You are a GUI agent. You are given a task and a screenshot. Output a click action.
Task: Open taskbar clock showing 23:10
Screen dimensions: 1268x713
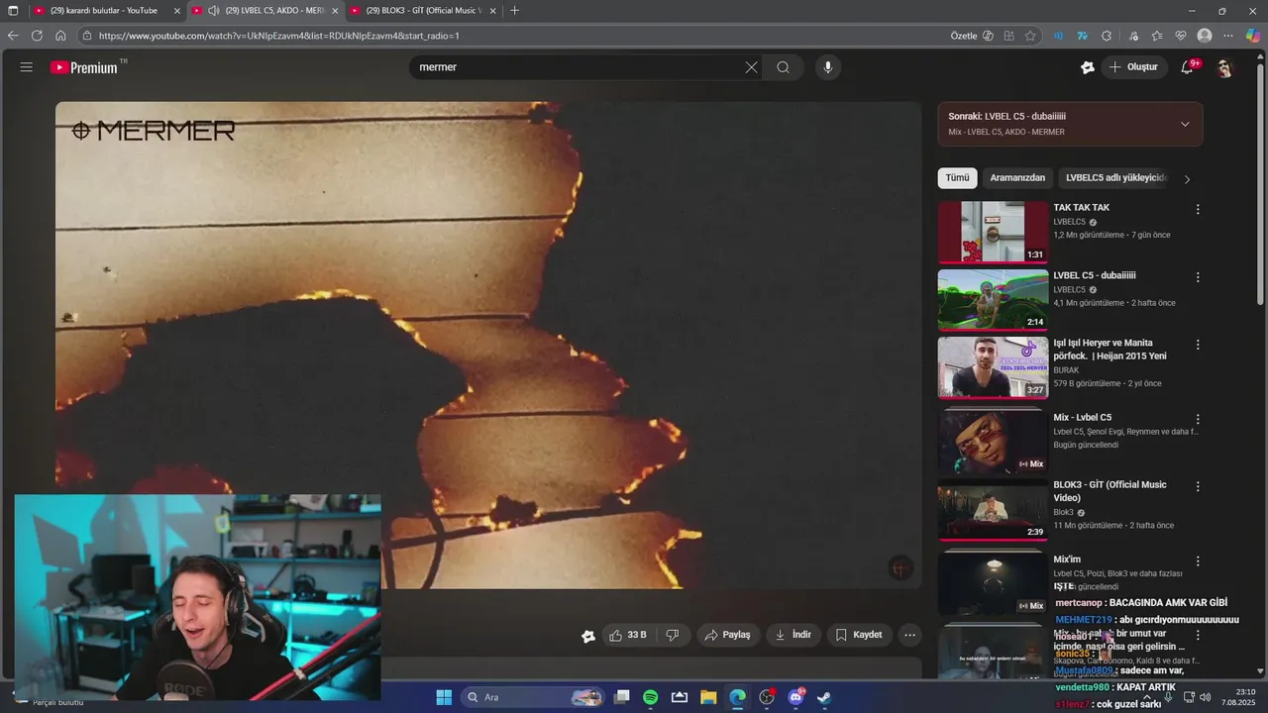pos(1239,697)
